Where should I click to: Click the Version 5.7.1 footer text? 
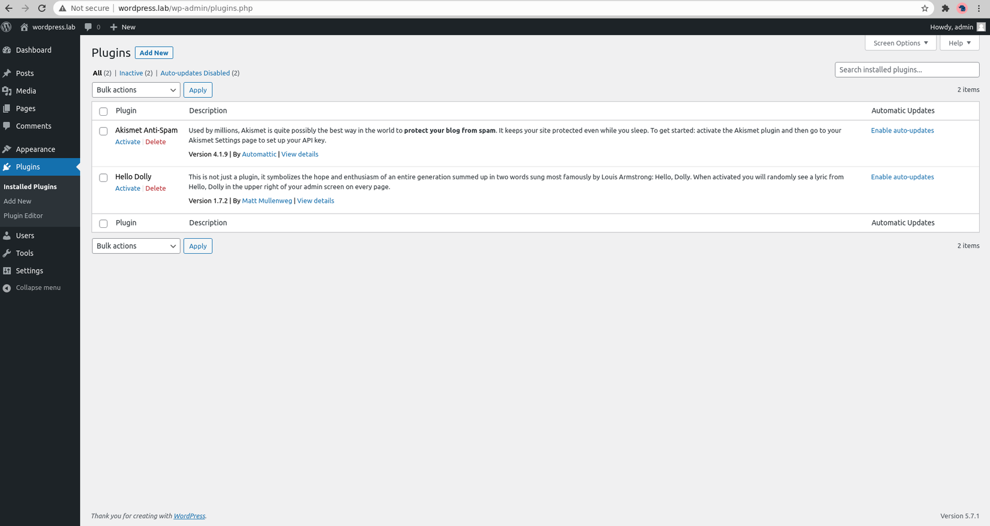pyautogui.click(x=959, y=516)
